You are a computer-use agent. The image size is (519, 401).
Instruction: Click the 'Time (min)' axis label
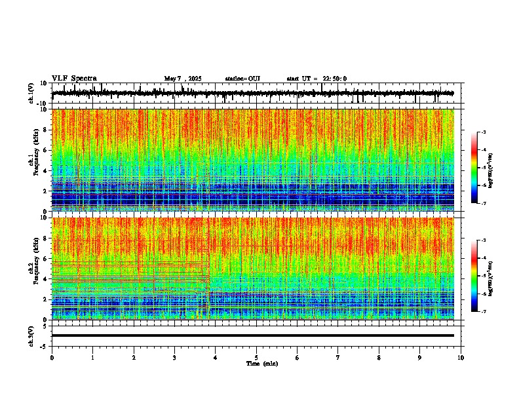(262, 364)
